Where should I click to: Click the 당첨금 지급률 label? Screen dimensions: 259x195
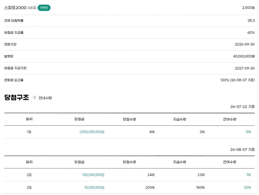[14, 33]
